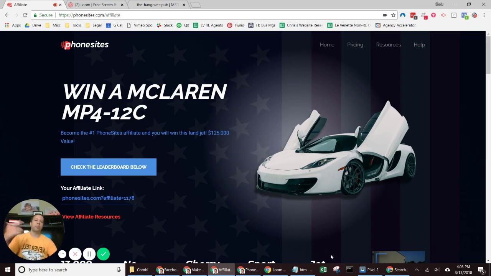This screenshot has height=276, width=491.
Task: Open the Drive bookmark
Action: (x=33, y=25)
